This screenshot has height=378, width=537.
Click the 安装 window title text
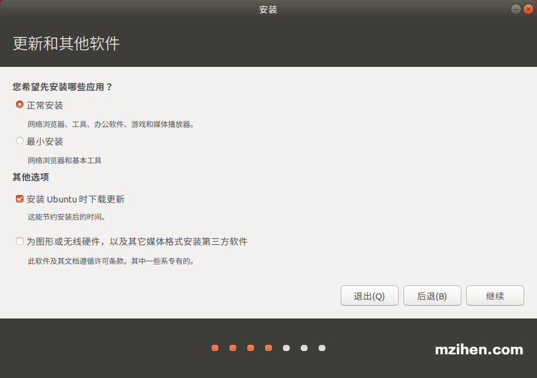[x=268, y=10]
